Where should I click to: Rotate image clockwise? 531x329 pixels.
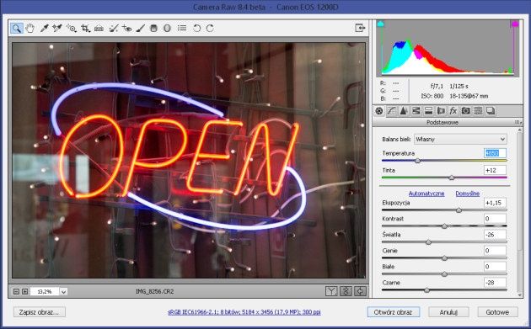point(211,28)
